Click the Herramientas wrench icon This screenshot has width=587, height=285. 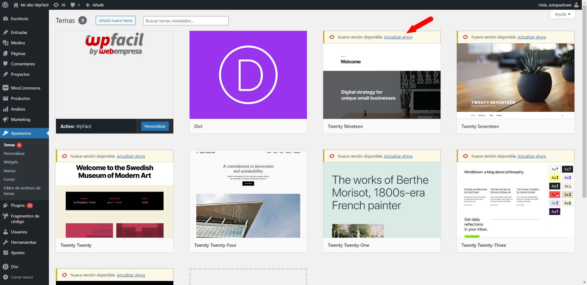tap(6, 242)
